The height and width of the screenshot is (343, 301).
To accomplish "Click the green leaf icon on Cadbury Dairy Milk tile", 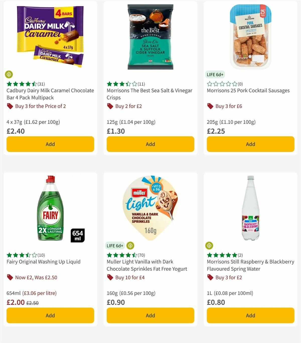I will pos(9,74).
